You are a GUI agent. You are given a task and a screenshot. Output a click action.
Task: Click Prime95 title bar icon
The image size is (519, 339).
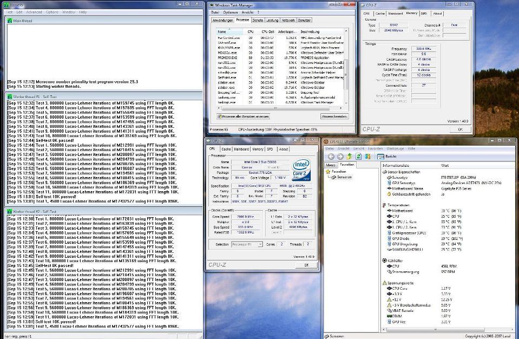6,5
